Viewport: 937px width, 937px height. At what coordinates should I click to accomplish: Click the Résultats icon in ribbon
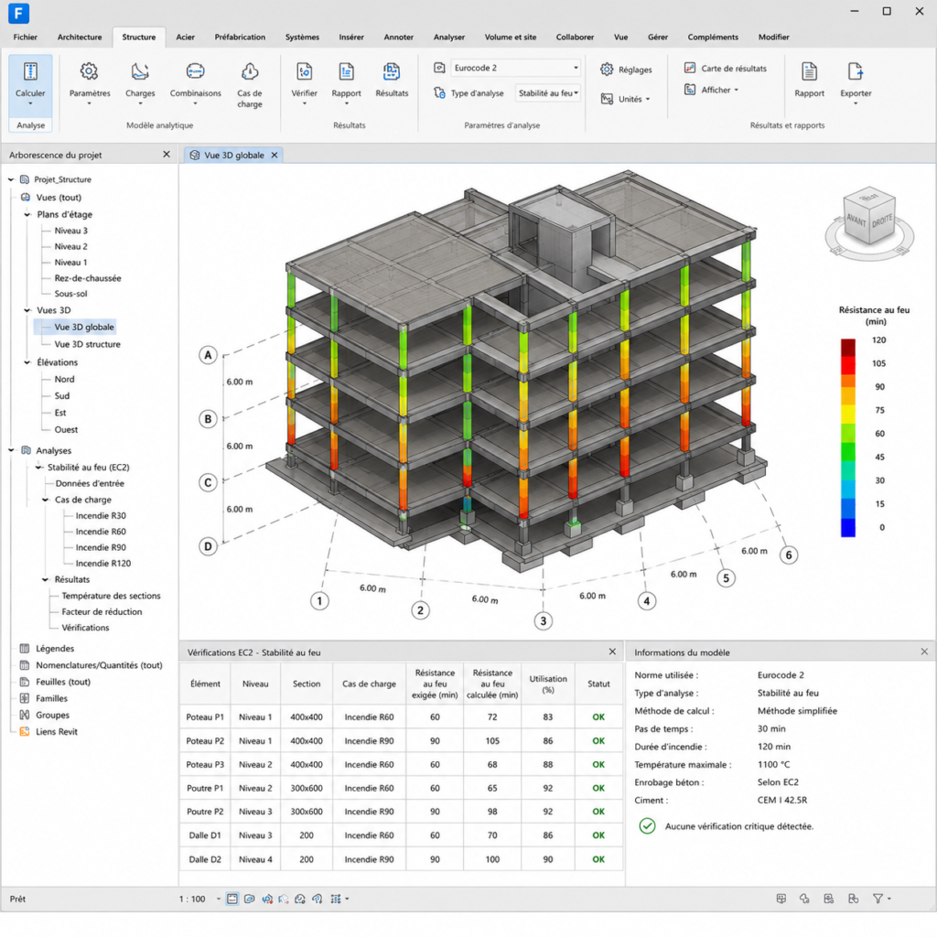pos(392,71)
